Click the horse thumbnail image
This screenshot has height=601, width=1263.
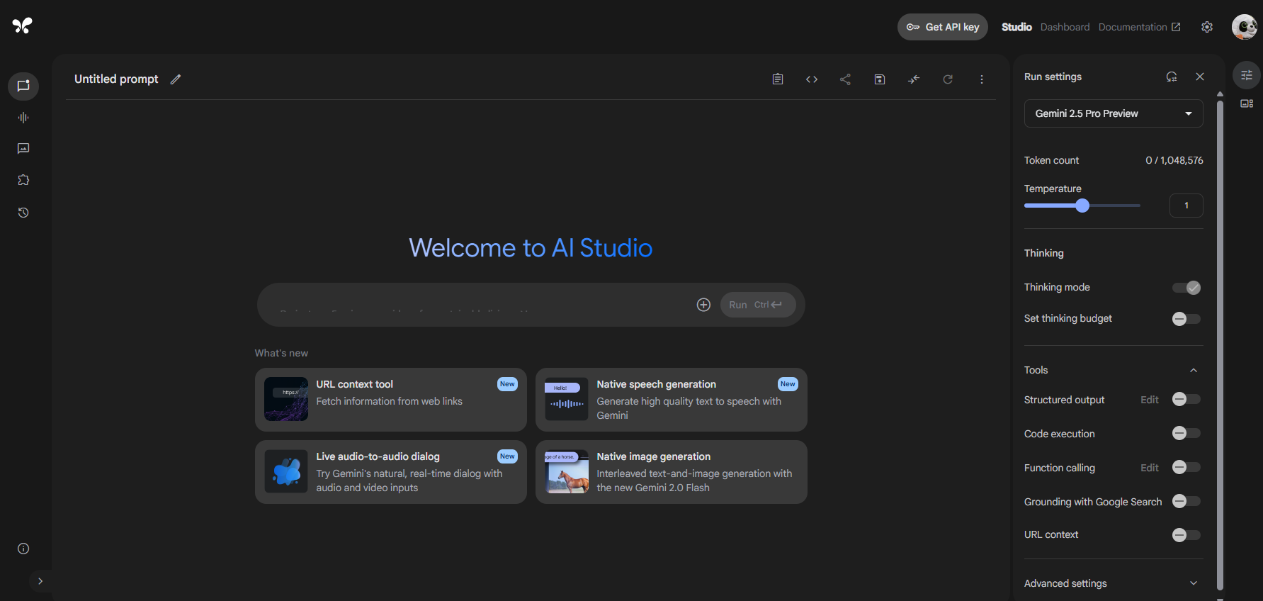567,471
